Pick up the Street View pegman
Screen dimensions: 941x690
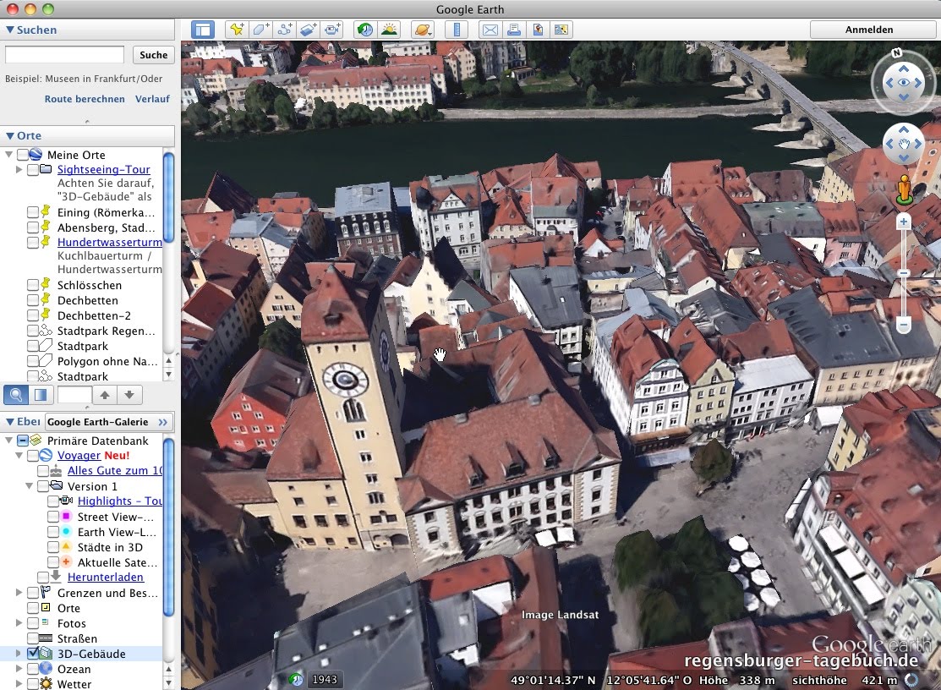click(904, 189)
